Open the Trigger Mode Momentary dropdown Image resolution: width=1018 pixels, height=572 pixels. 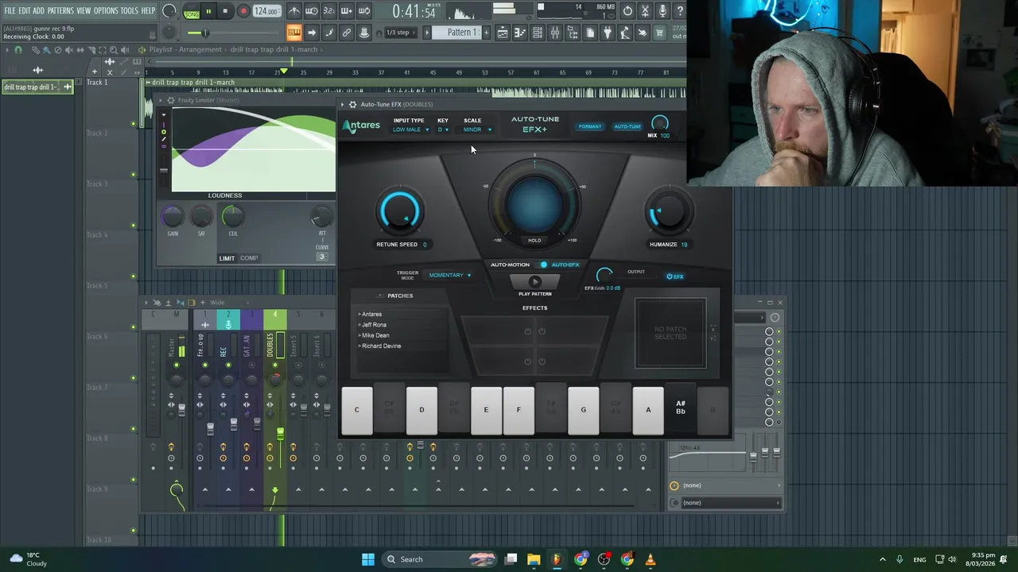point(449,275)
